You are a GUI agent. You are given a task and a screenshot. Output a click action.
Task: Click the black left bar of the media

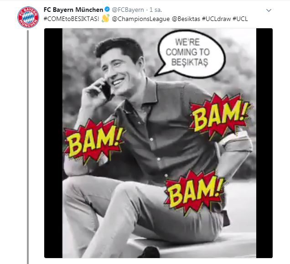tap(53, 137)
